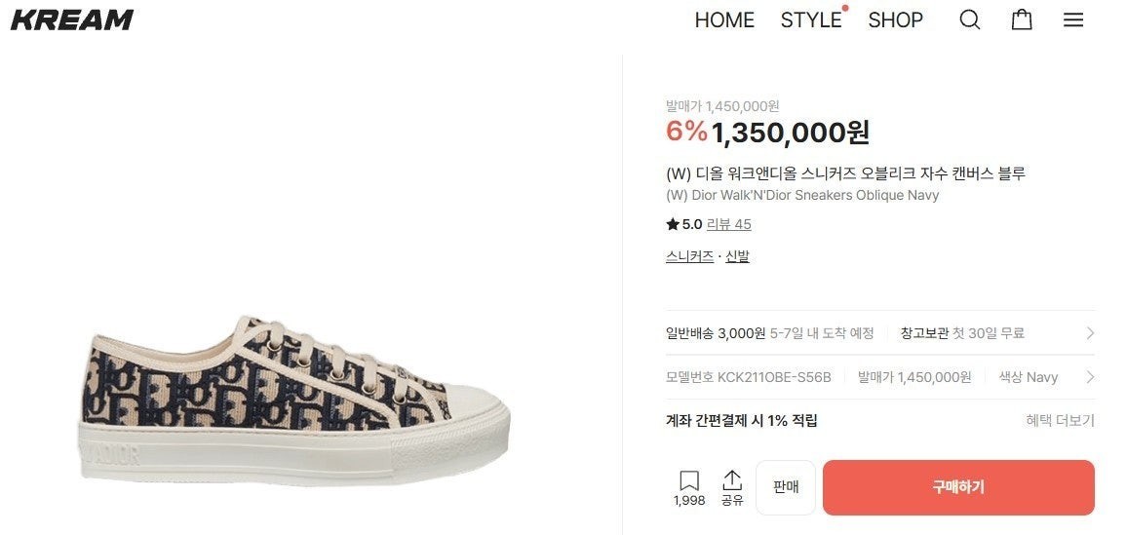Open the hamburger menu icon
This screenshot has height=535, width=1127.
pyautogui.click(x=1073, y=19)
